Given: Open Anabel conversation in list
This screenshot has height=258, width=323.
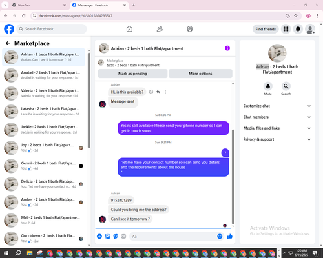Looking at the screenshot, I should [43, 75].
